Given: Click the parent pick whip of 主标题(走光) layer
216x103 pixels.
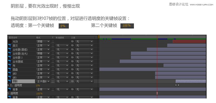Looking at the screenshot, I should pyautogui.click(x=72, y=53).
